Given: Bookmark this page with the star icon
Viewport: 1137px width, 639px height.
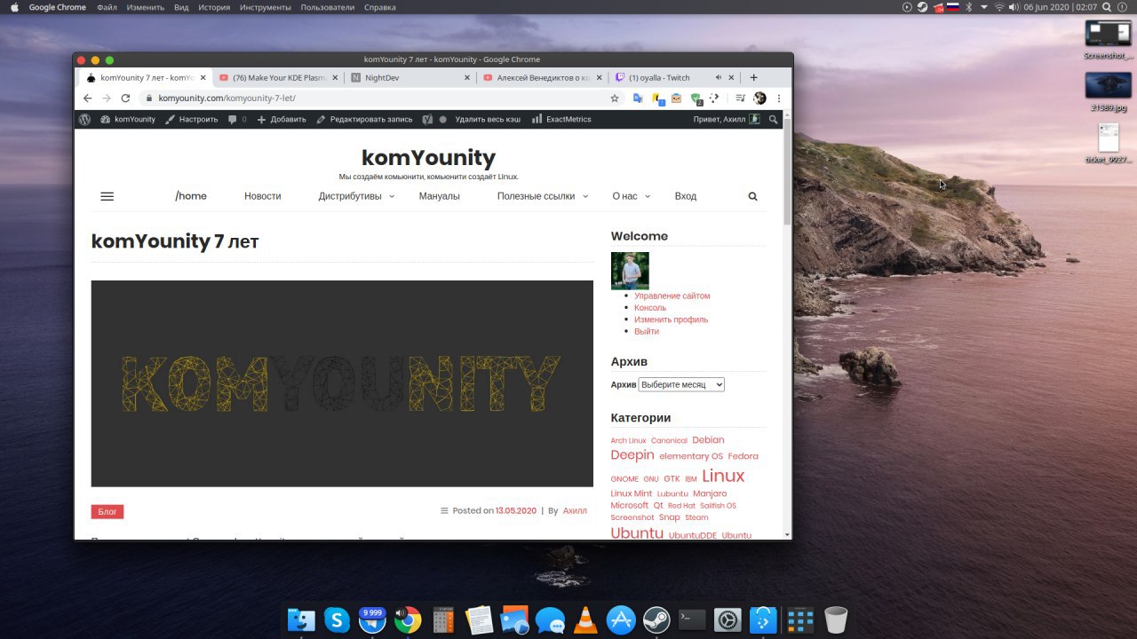Looking at the screenshot, I should click(x=614, y=99).
